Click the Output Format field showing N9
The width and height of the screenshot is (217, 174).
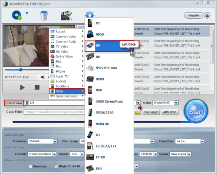[x=55, y=103]
